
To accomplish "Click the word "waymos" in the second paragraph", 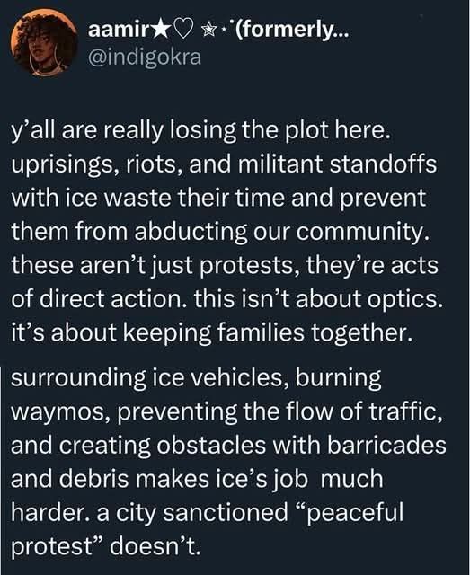I will point(60,413).
